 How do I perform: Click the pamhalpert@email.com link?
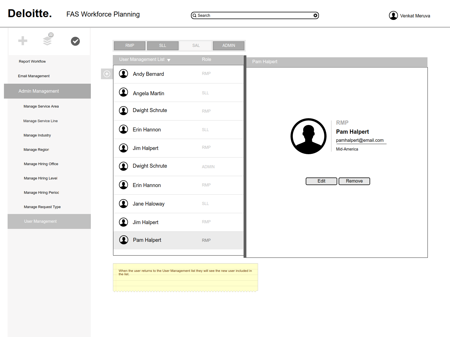point(360,140)
